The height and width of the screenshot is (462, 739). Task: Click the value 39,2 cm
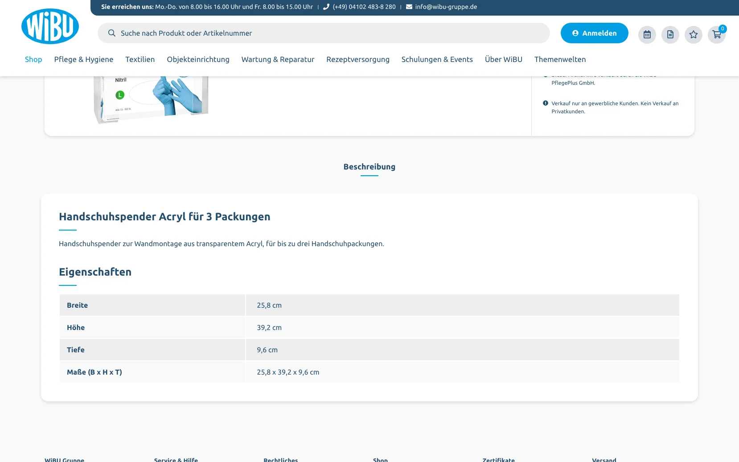tap(269, 328)
